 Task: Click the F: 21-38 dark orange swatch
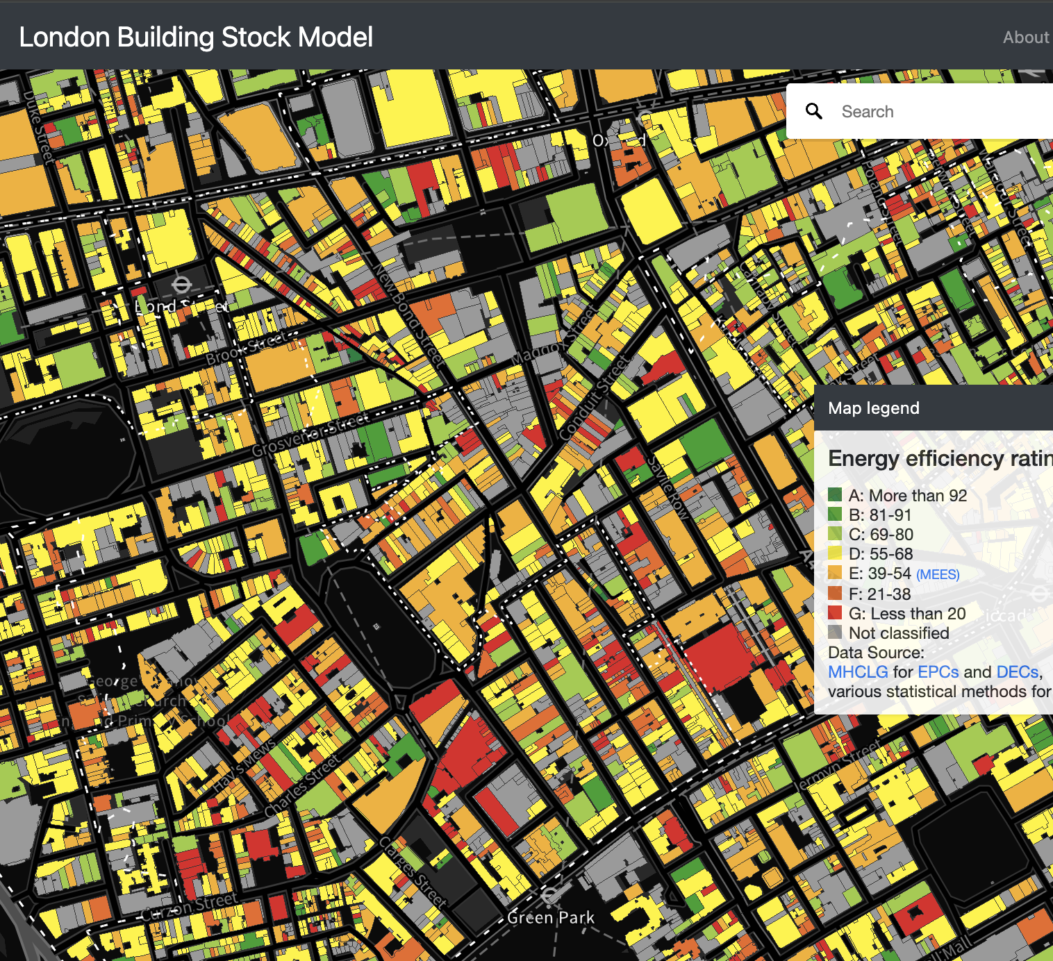pos(835,594)
